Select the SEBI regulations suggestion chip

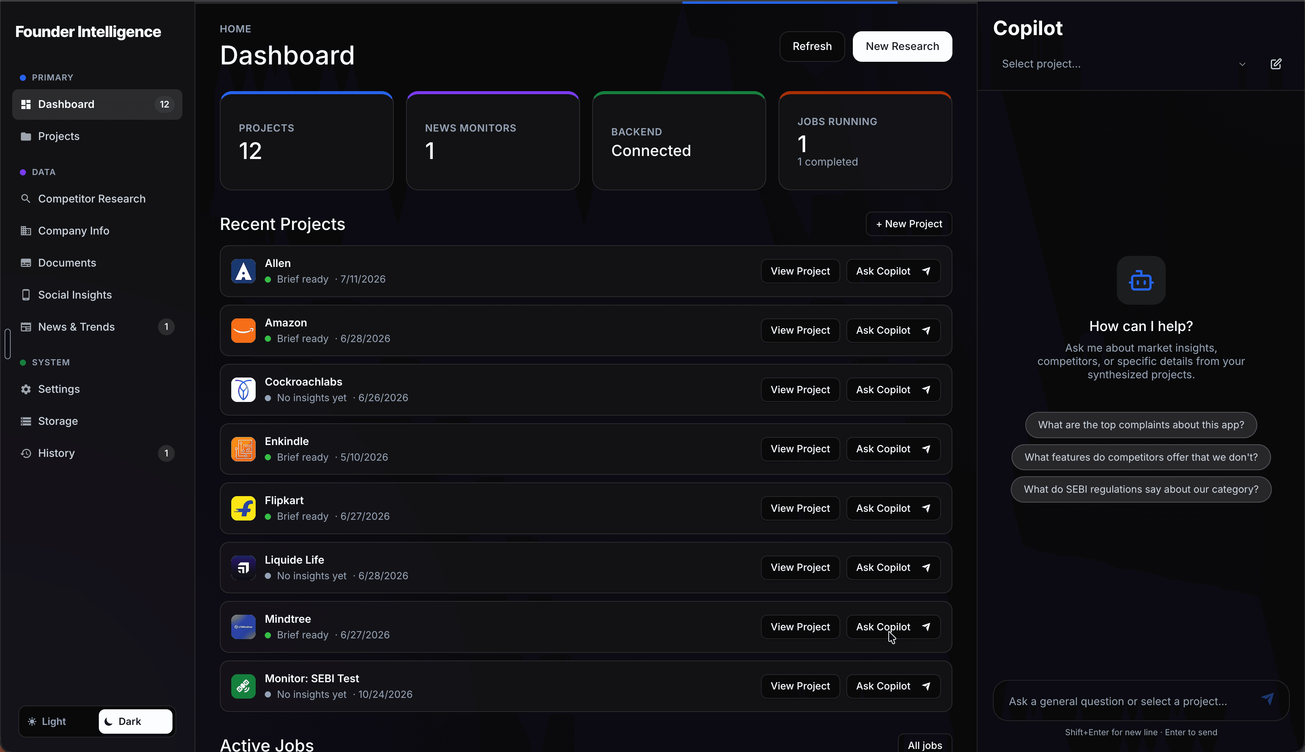click(1141, 489)
